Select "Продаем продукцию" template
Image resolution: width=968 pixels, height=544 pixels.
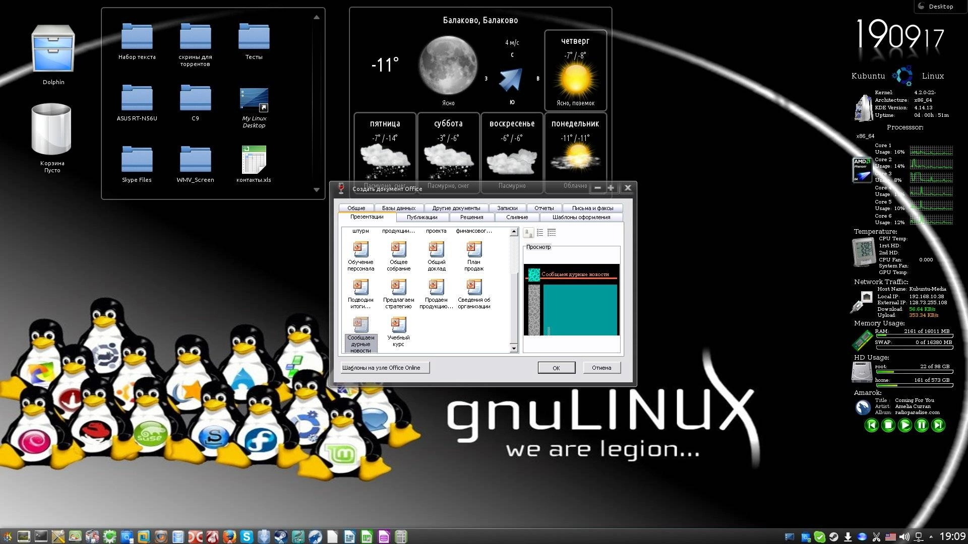(437, 294)
